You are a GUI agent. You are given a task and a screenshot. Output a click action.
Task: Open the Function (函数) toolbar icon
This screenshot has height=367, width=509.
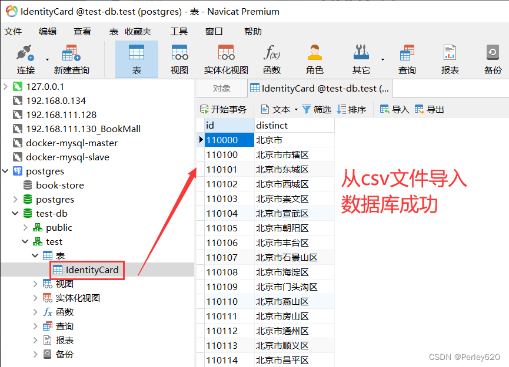272,60
